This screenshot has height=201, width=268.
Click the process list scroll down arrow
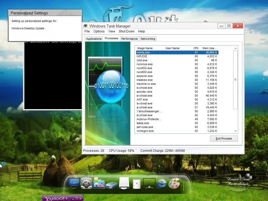[236, 131]
